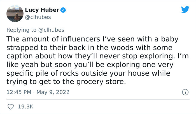
Task: Click the phrase 'grocery store' in the tweet
Action: 101,82
